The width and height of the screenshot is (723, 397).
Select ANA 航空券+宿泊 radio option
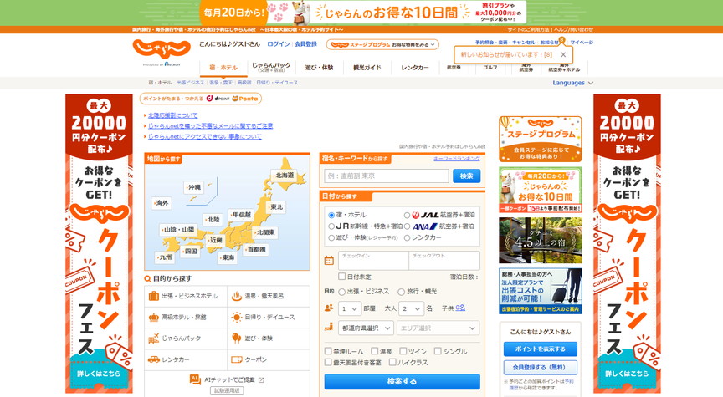tap(408, 226)
